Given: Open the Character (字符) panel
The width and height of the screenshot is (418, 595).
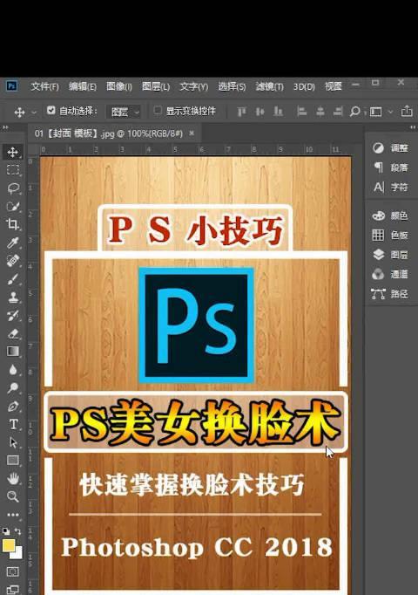Looking at the screenshot, I should pyautogui.click(x=390, y=187).
